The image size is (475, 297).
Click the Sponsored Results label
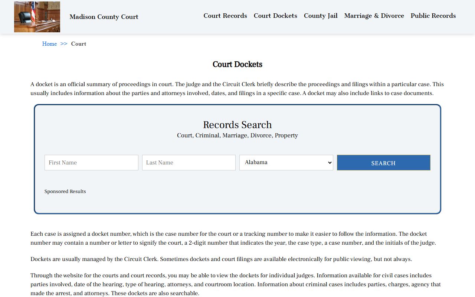click(x=65, y=192)
